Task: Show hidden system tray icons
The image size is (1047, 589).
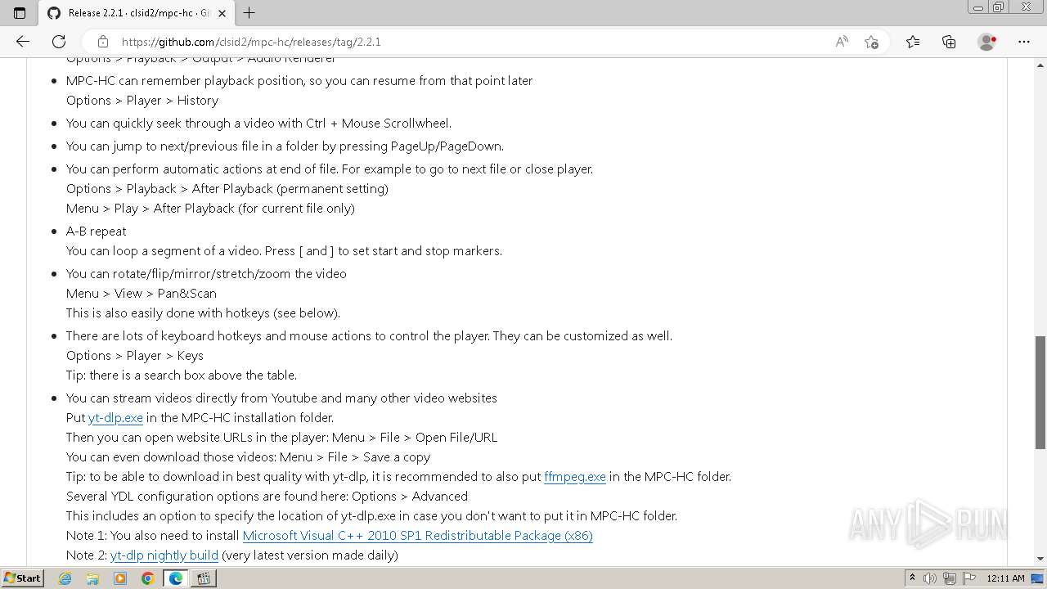Action: pyautogui.click(x=912, y=578)
